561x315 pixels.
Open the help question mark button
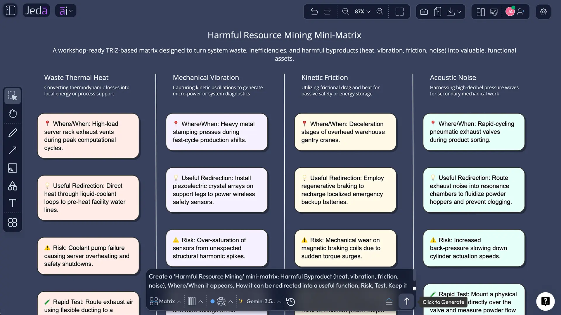[x=545, y=301]
